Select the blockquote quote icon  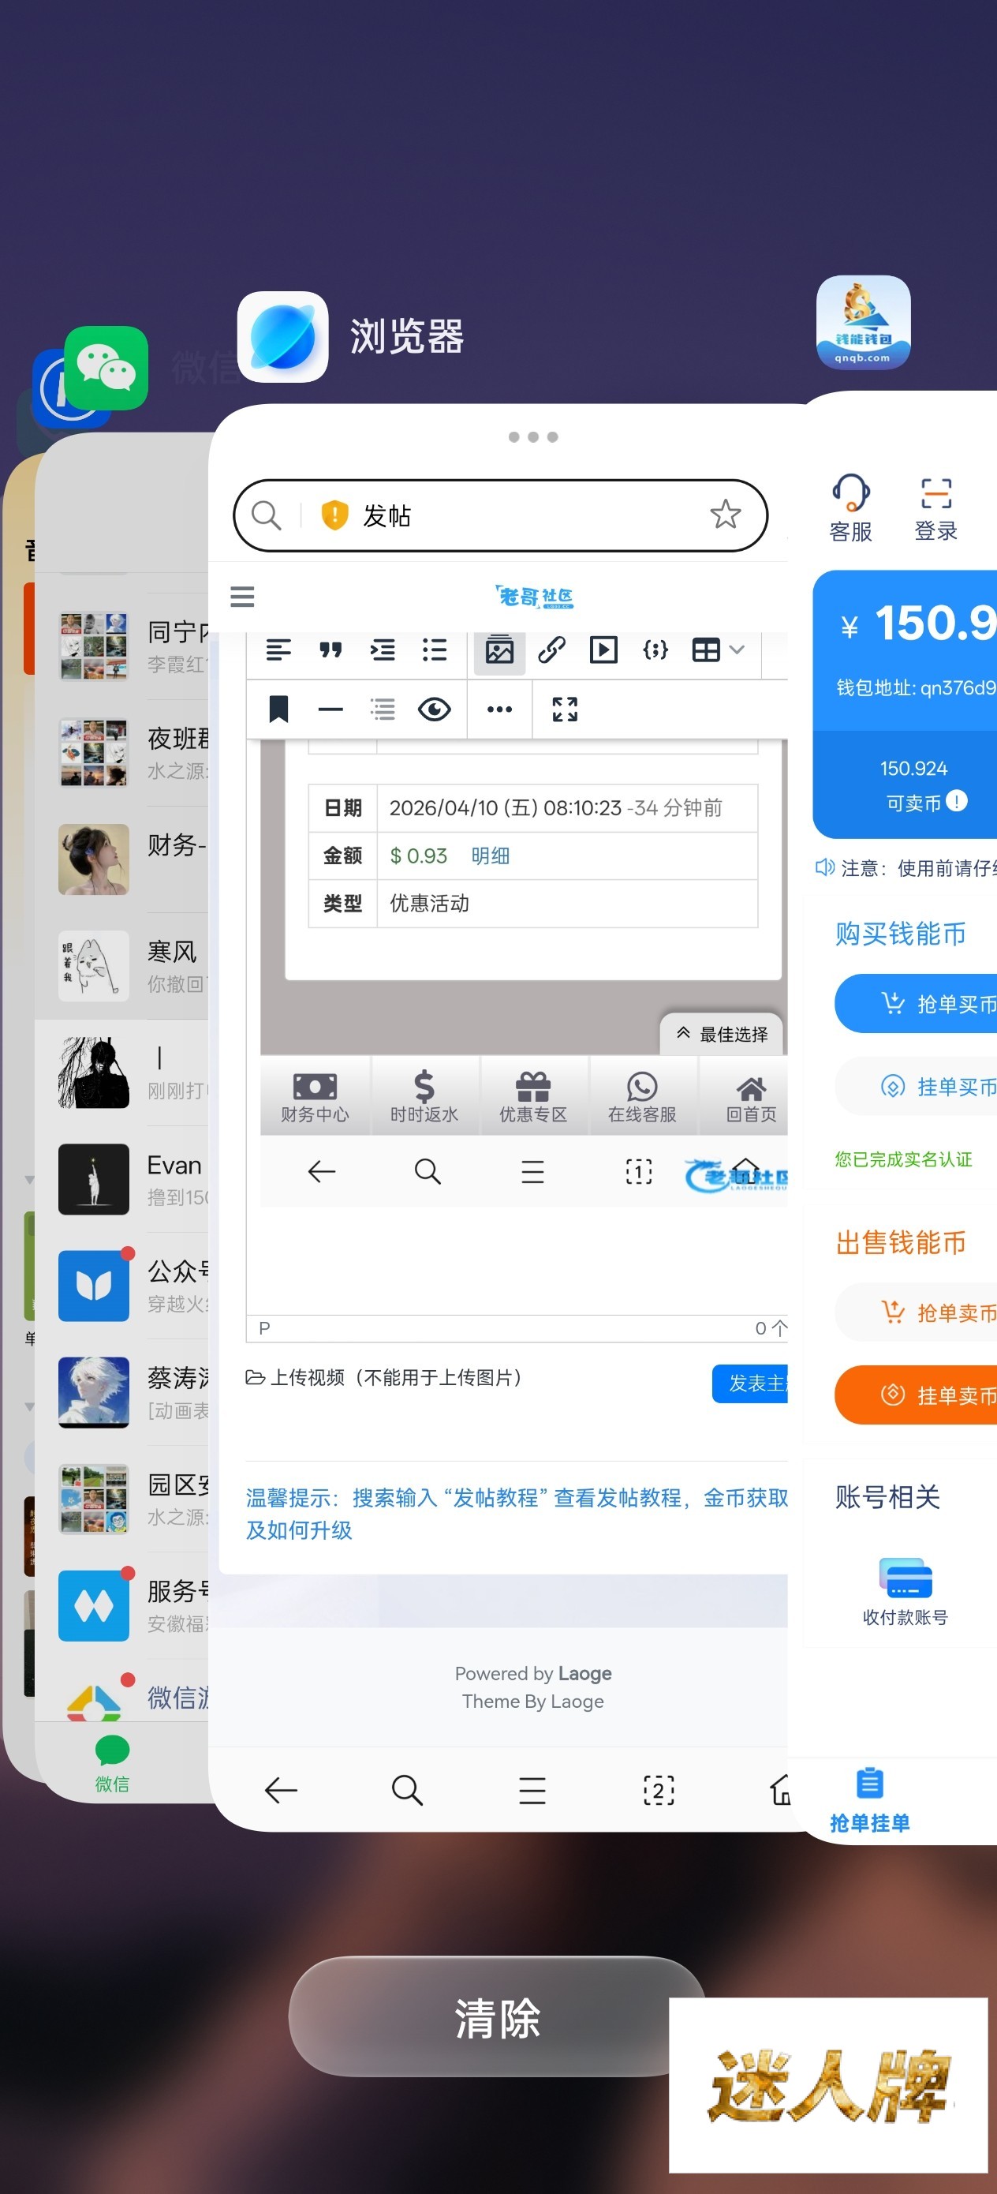(x=330, y=651)
